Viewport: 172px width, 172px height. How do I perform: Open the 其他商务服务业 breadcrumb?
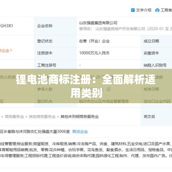[42, 116]
